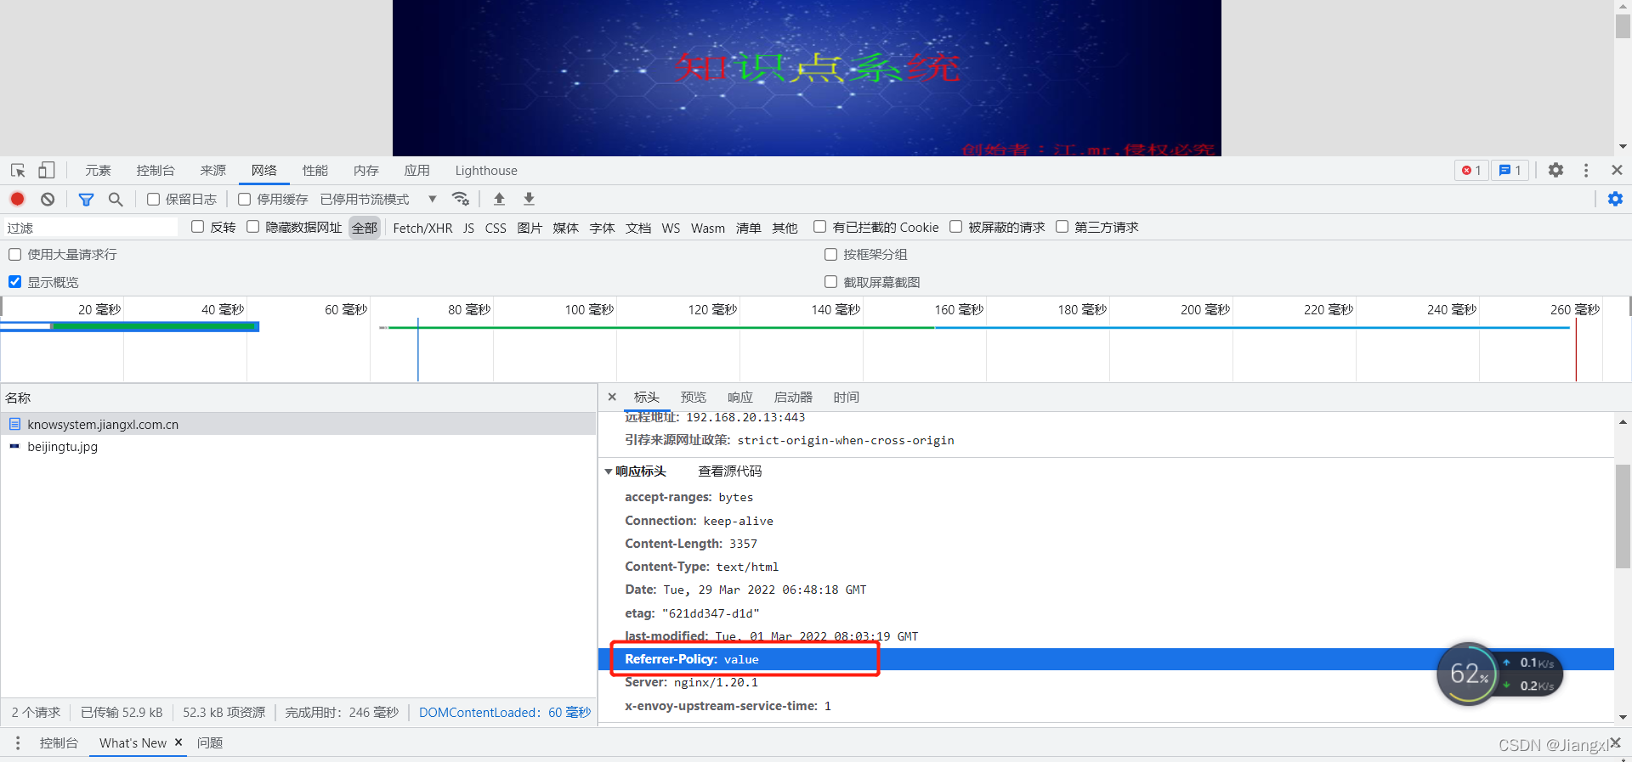Click the 240 毫秒 timeline marker
This screenshot has height=762, width=1632.
1452,309
